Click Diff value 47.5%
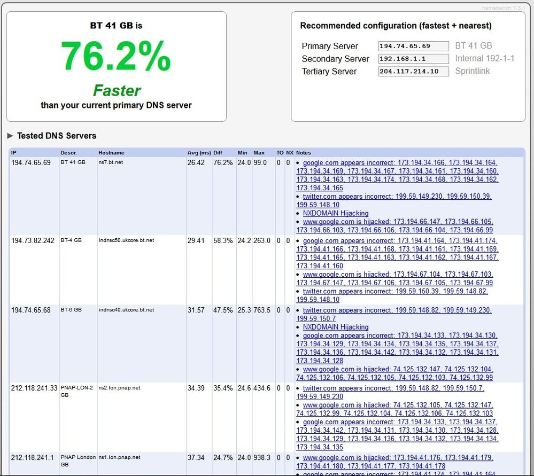The height and width of the screenshot is (476, 534). [223, 310]
